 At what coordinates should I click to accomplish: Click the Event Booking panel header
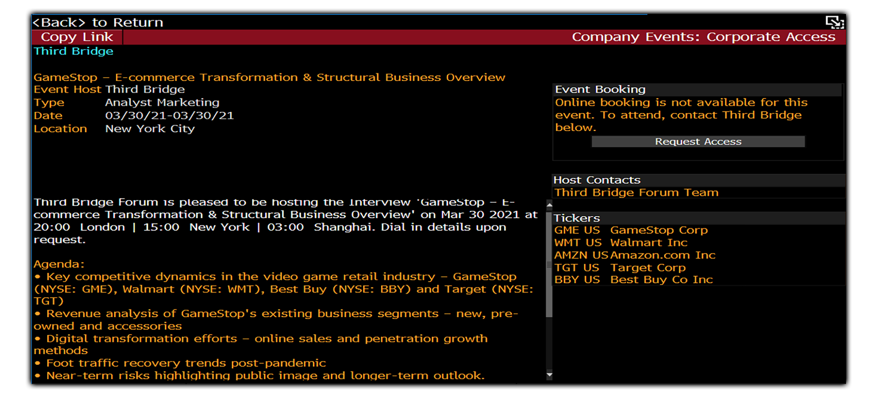coord(698,89)
